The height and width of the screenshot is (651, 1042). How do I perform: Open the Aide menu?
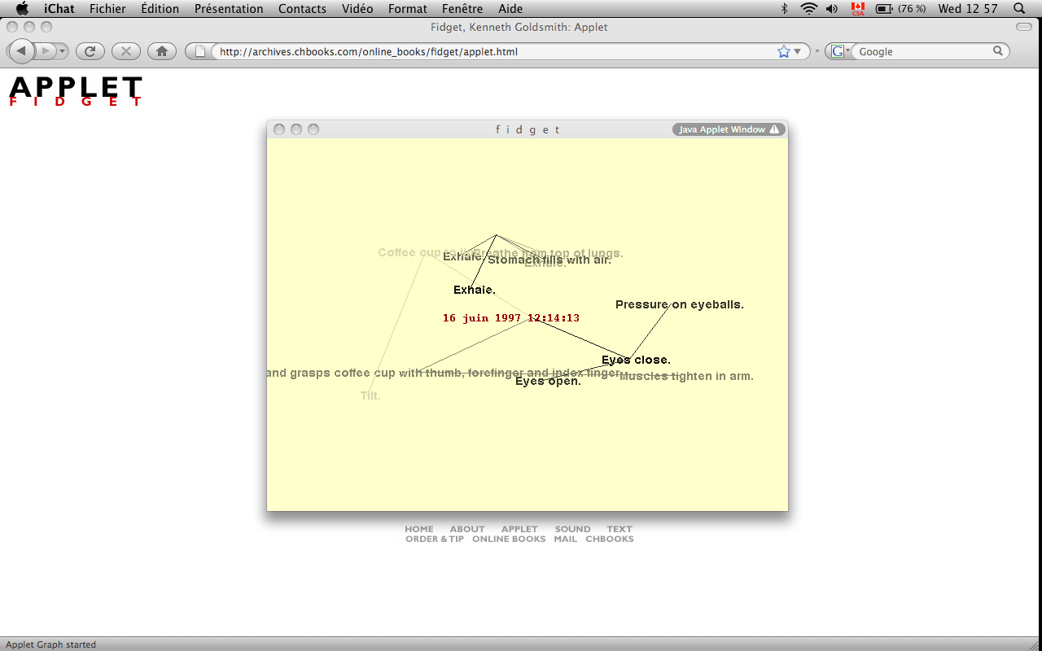[510, 9]
